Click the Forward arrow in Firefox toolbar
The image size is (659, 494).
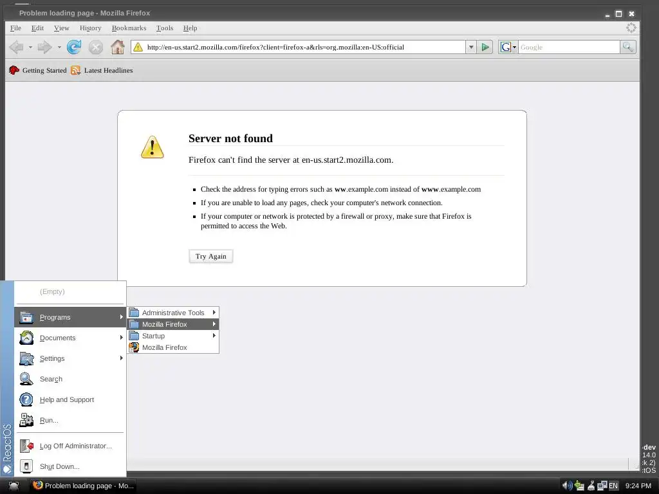tap(44, 47)
